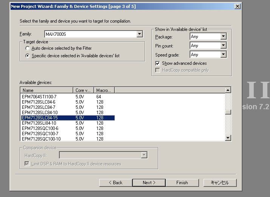Select Auto device selected by the Fitter

click(x=28, y=48)
